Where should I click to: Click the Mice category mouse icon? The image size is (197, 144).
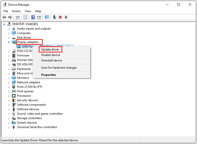[14, 73]
